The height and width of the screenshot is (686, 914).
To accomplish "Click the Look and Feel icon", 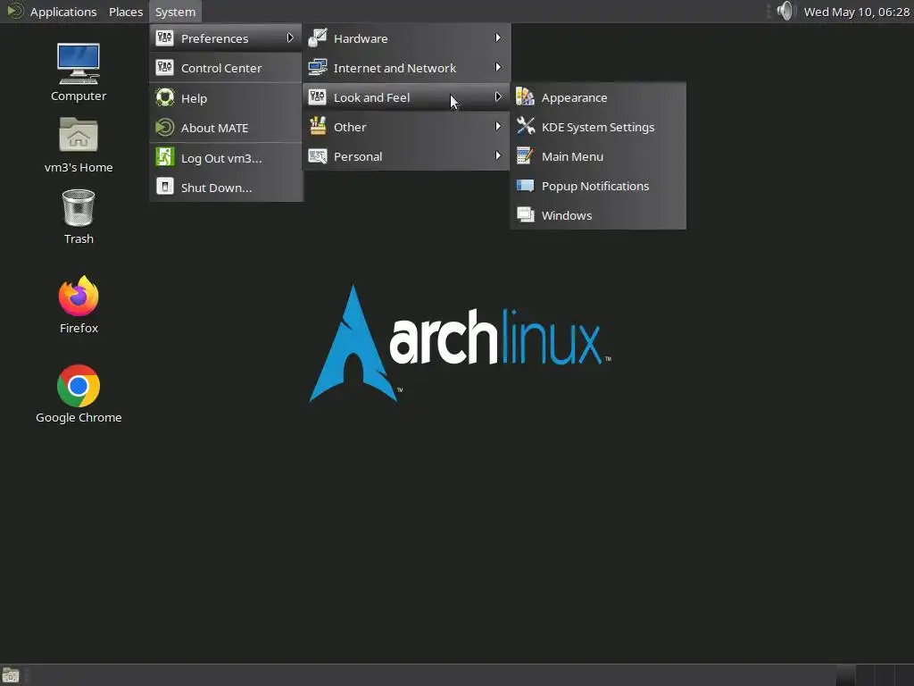I will point(317,96).
